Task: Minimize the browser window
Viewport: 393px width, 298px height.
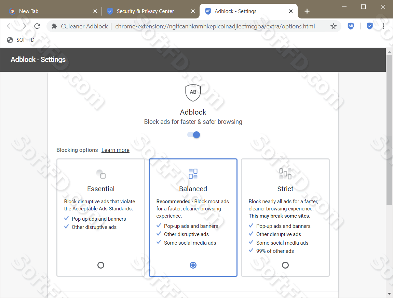Action: click(x=344, y=7)
